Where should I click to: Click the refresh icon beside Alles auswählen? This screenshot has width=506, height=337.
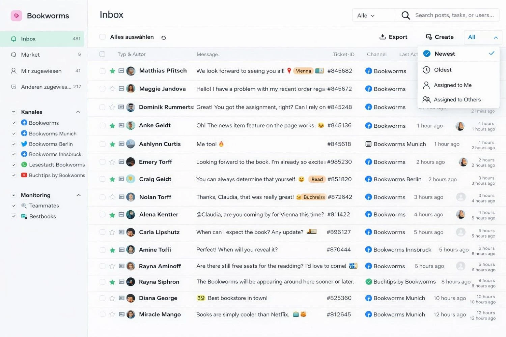click(x=164, y=37)
